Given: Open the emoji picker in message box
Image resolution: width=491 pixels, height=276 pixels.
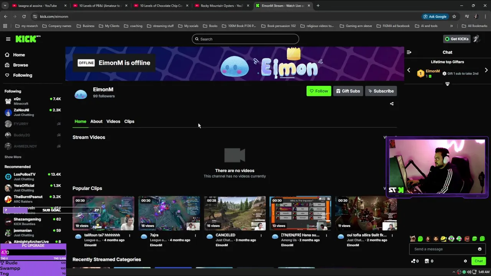Looking at the screenshot, I should pyautogui.click(x=479, y=249).
